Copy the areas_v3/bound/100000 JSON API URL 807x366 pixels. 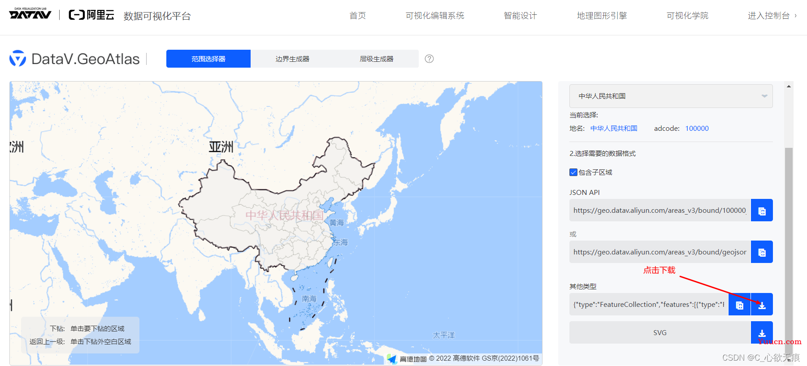click(762, 210)
